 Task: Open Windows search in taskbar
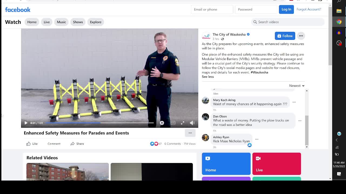click(339, 2)
